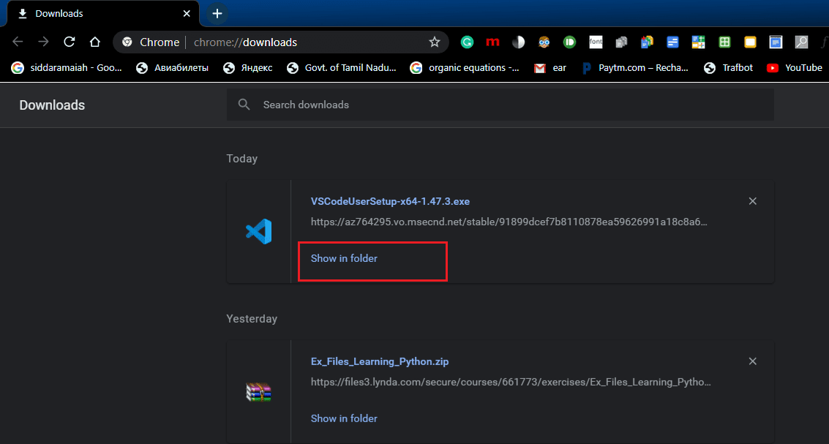Click the WinRAR archive icon for the Python zip
The height and width of the screenshot is (444, 829).
258,392
